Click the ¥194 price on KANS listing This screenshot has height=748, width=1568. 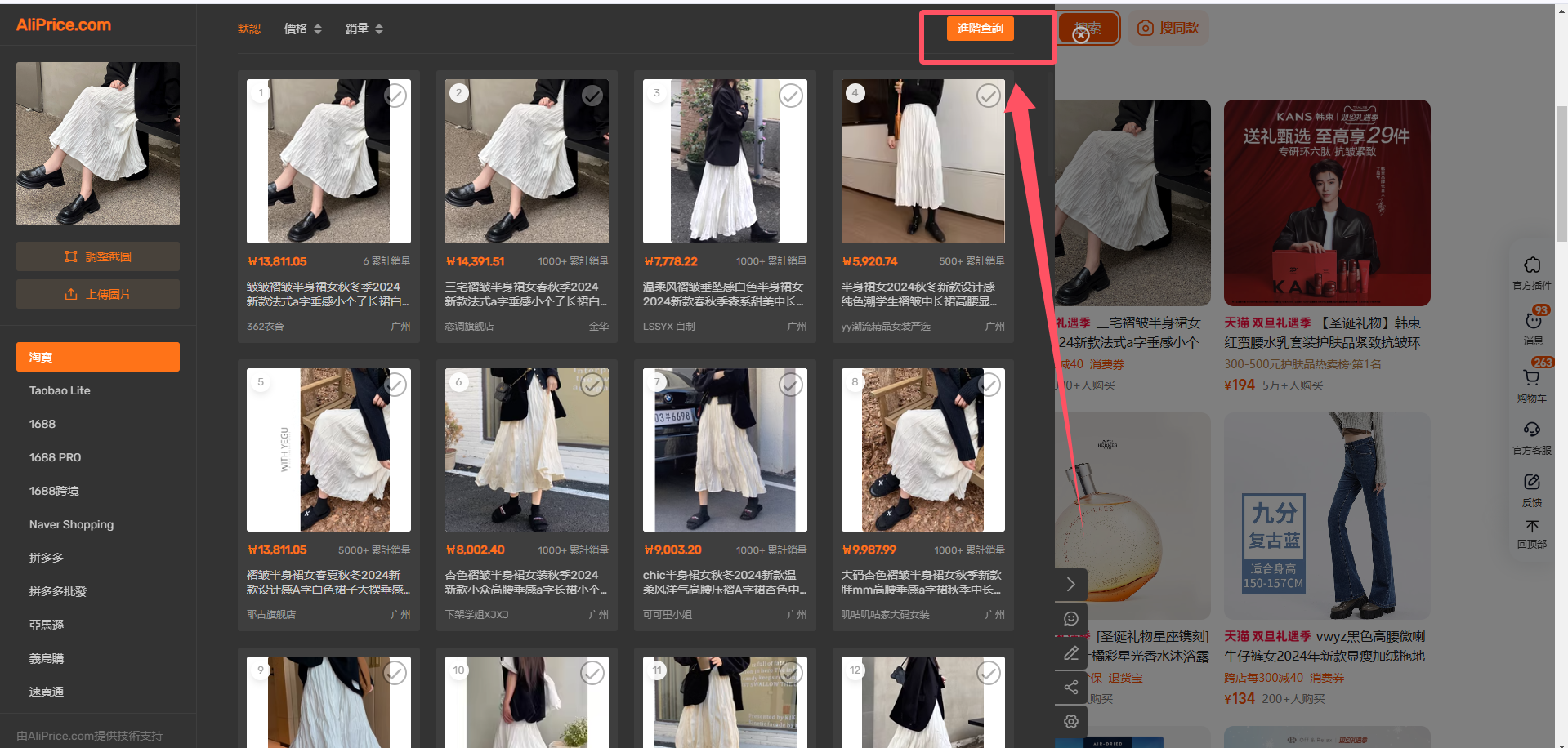(x=1239, y=385)
